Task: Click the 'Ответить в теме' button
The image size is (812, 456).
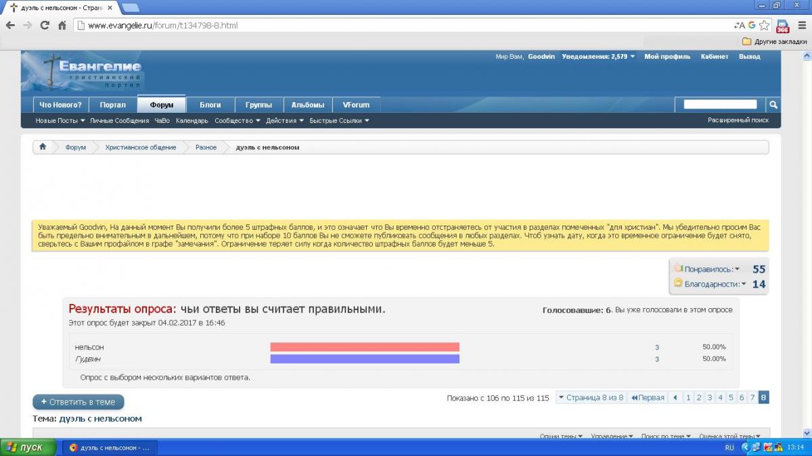Action: (x=78, y=402)
